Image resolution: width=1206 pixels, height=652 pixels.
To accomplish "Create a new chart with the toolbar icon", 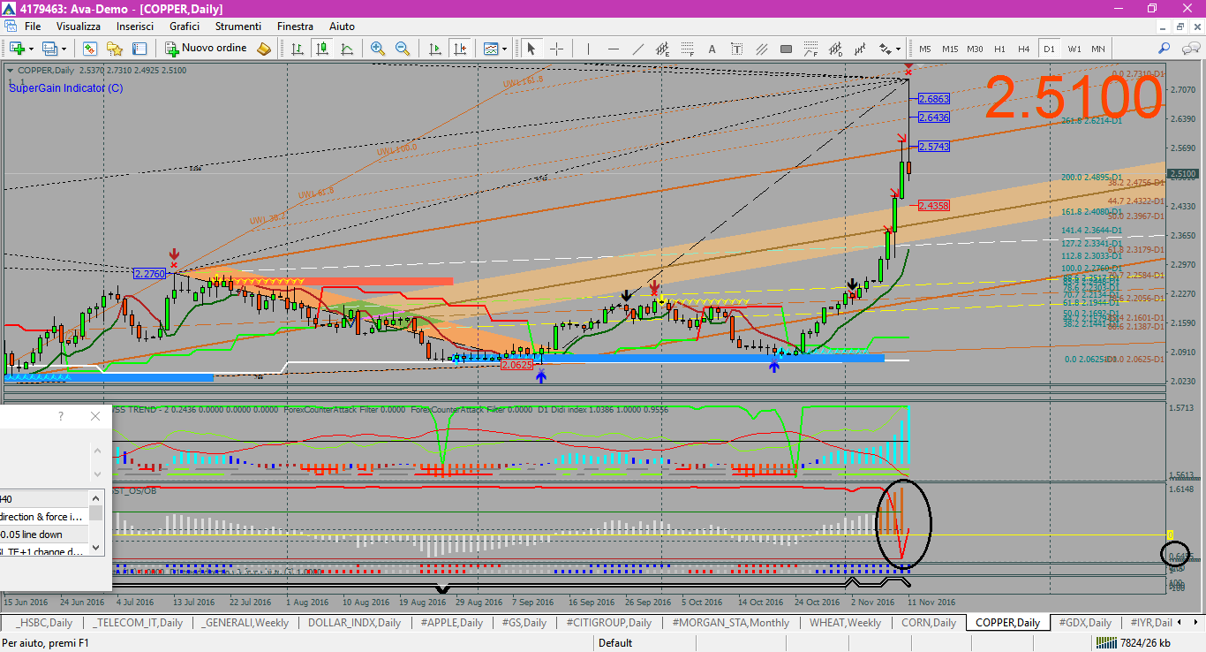I will tap(16, 49).
